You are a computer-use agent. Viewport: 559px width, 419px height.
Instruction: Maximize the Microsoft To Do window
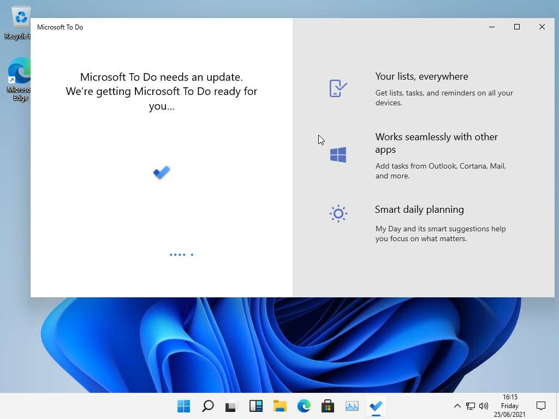click(517, 27)
